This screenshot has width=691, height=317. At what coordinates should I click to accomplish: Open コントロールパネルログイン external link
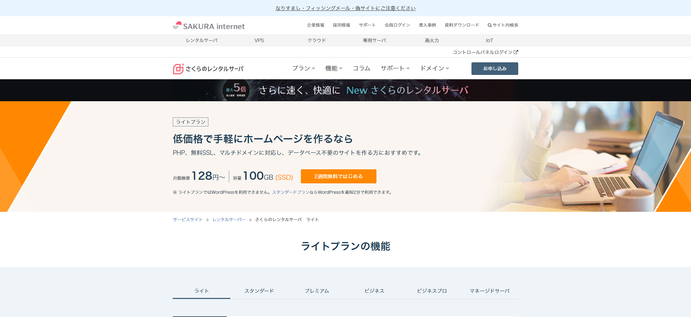(485, 52)
